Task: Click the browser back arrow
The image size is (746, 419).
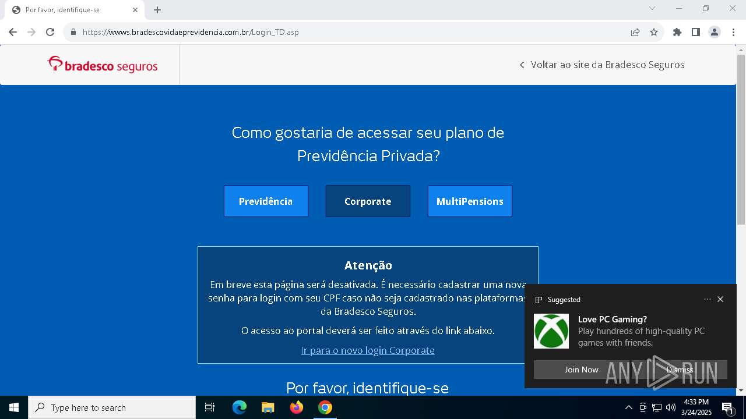Action: pos(13,32)
